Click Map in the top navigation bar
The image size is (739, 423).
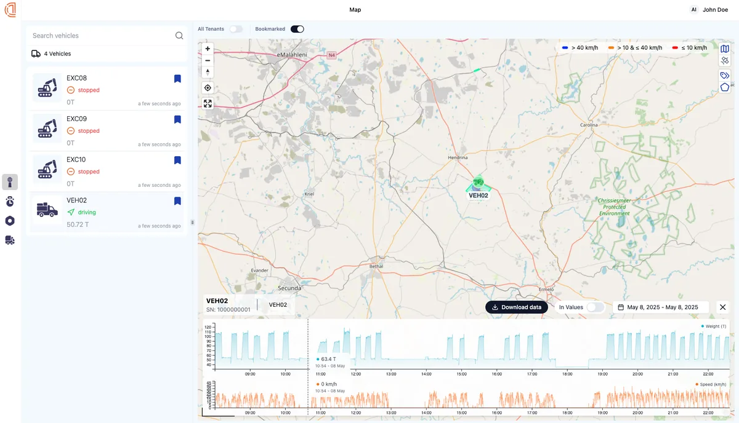[355, 9]
